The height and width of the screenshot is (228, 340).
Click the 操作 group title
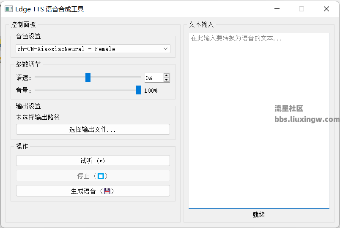tap(22, 146)
